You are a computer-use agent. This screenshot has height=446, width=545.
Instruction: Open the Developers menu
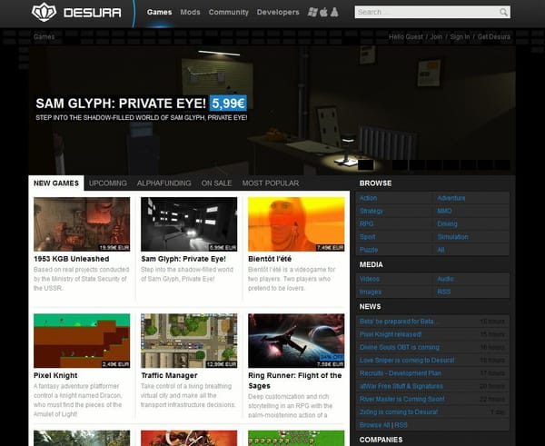pos(278,12)
